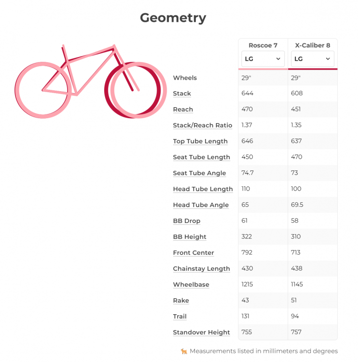Click the Trail term
The image size is (358, 362).
coord(179,317)
